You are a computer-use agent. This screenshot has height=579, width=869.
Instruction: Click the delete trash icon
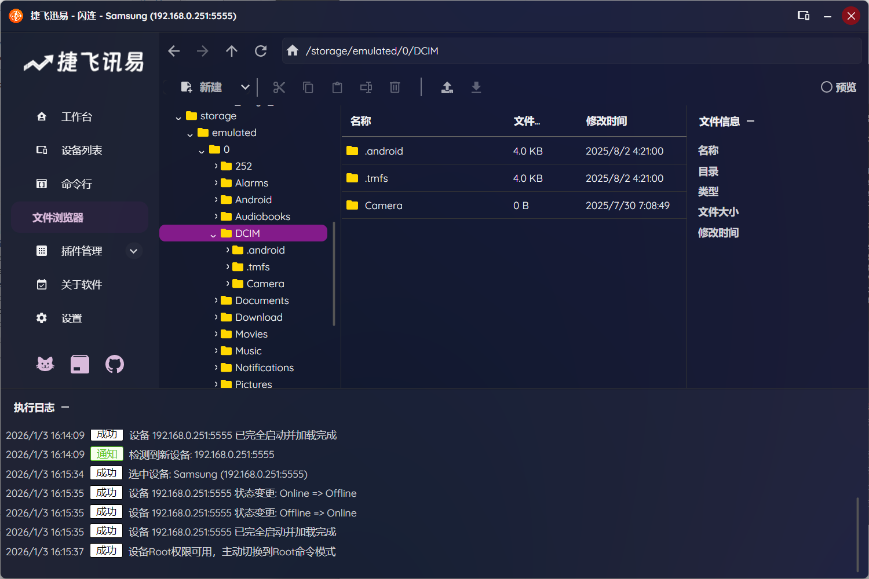click(x=395, y=87)
